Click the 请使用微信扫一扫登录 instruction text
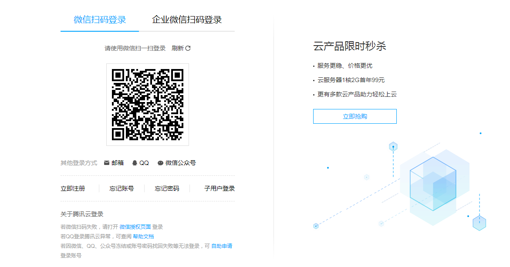The height and width of the screenshot is (267, 510). (135, 48)
